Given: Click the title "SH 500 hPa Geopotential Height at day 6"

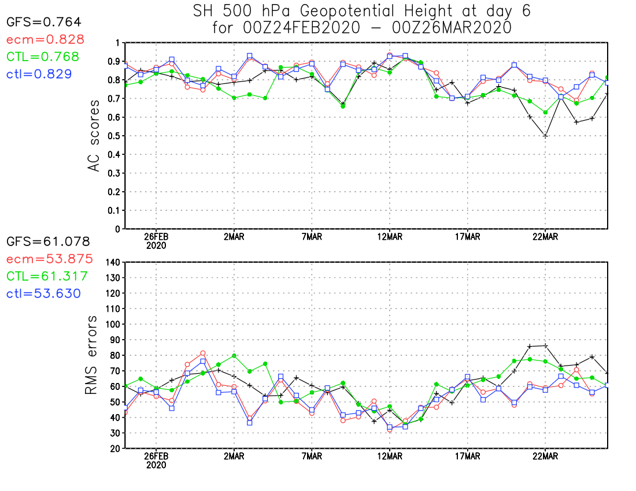Looking at the screenshot, I should click(x=361, y=11).
